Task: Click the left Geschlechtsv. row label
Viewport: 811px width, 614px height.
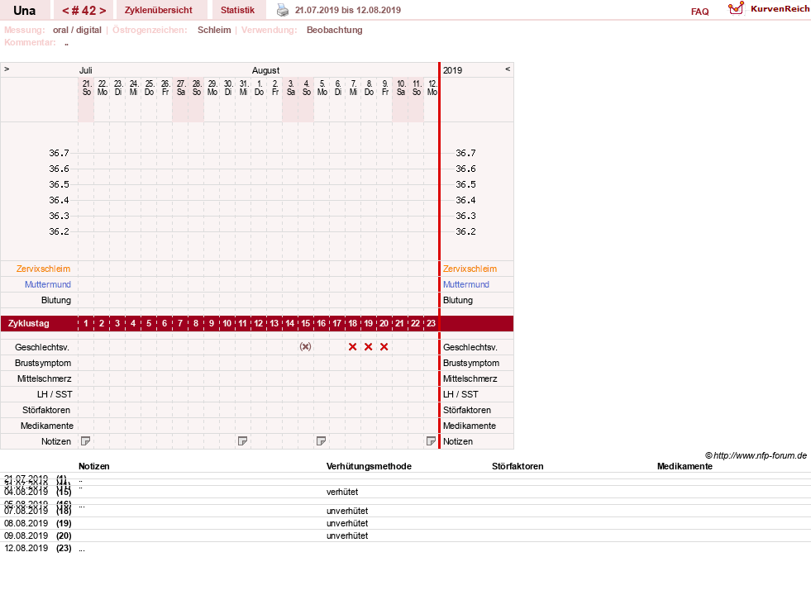Action: point(42,347)
